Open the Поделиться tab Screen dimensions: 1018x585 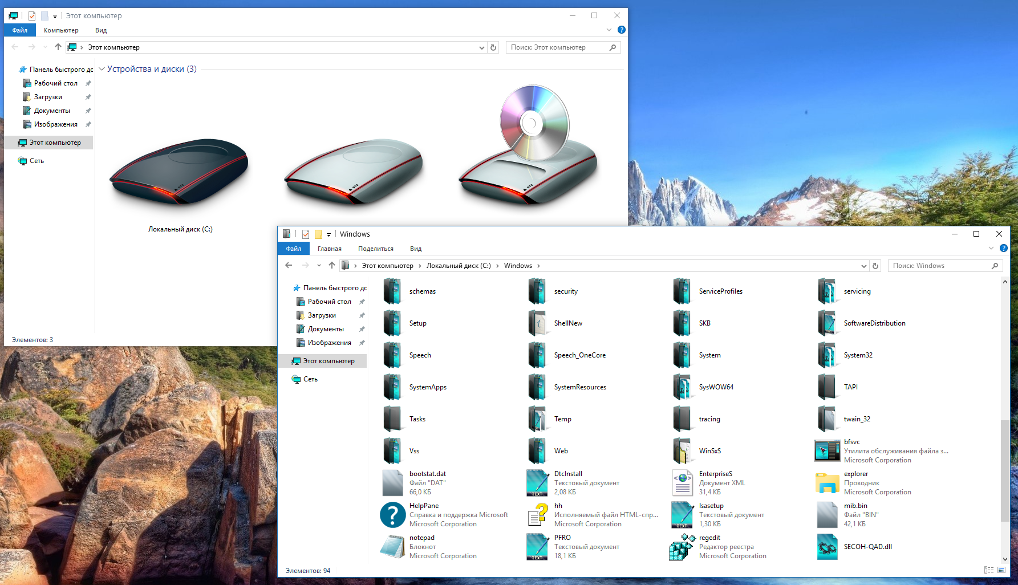coord(375,248)
